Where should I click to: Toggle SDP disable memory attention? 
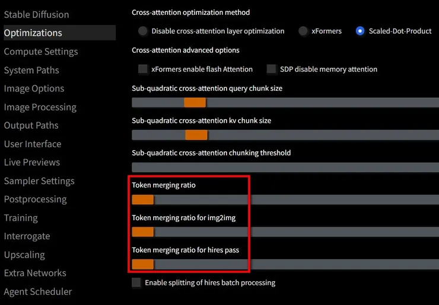coord(272,69)
